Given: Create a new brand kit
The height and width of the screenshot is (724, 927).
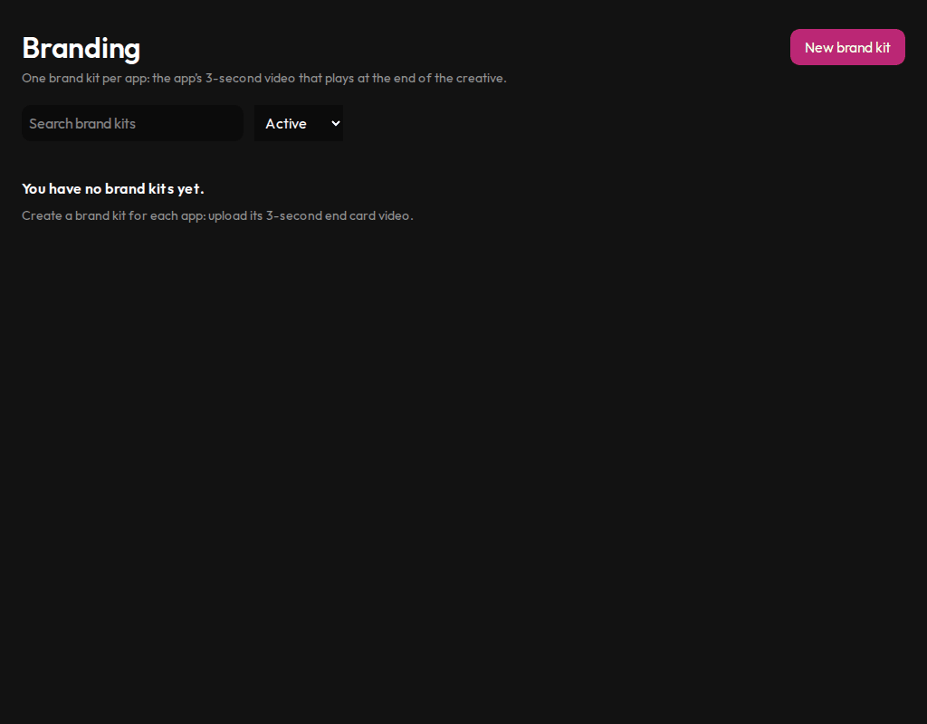Looking at the screenshot, I should [x=847, y=47].
